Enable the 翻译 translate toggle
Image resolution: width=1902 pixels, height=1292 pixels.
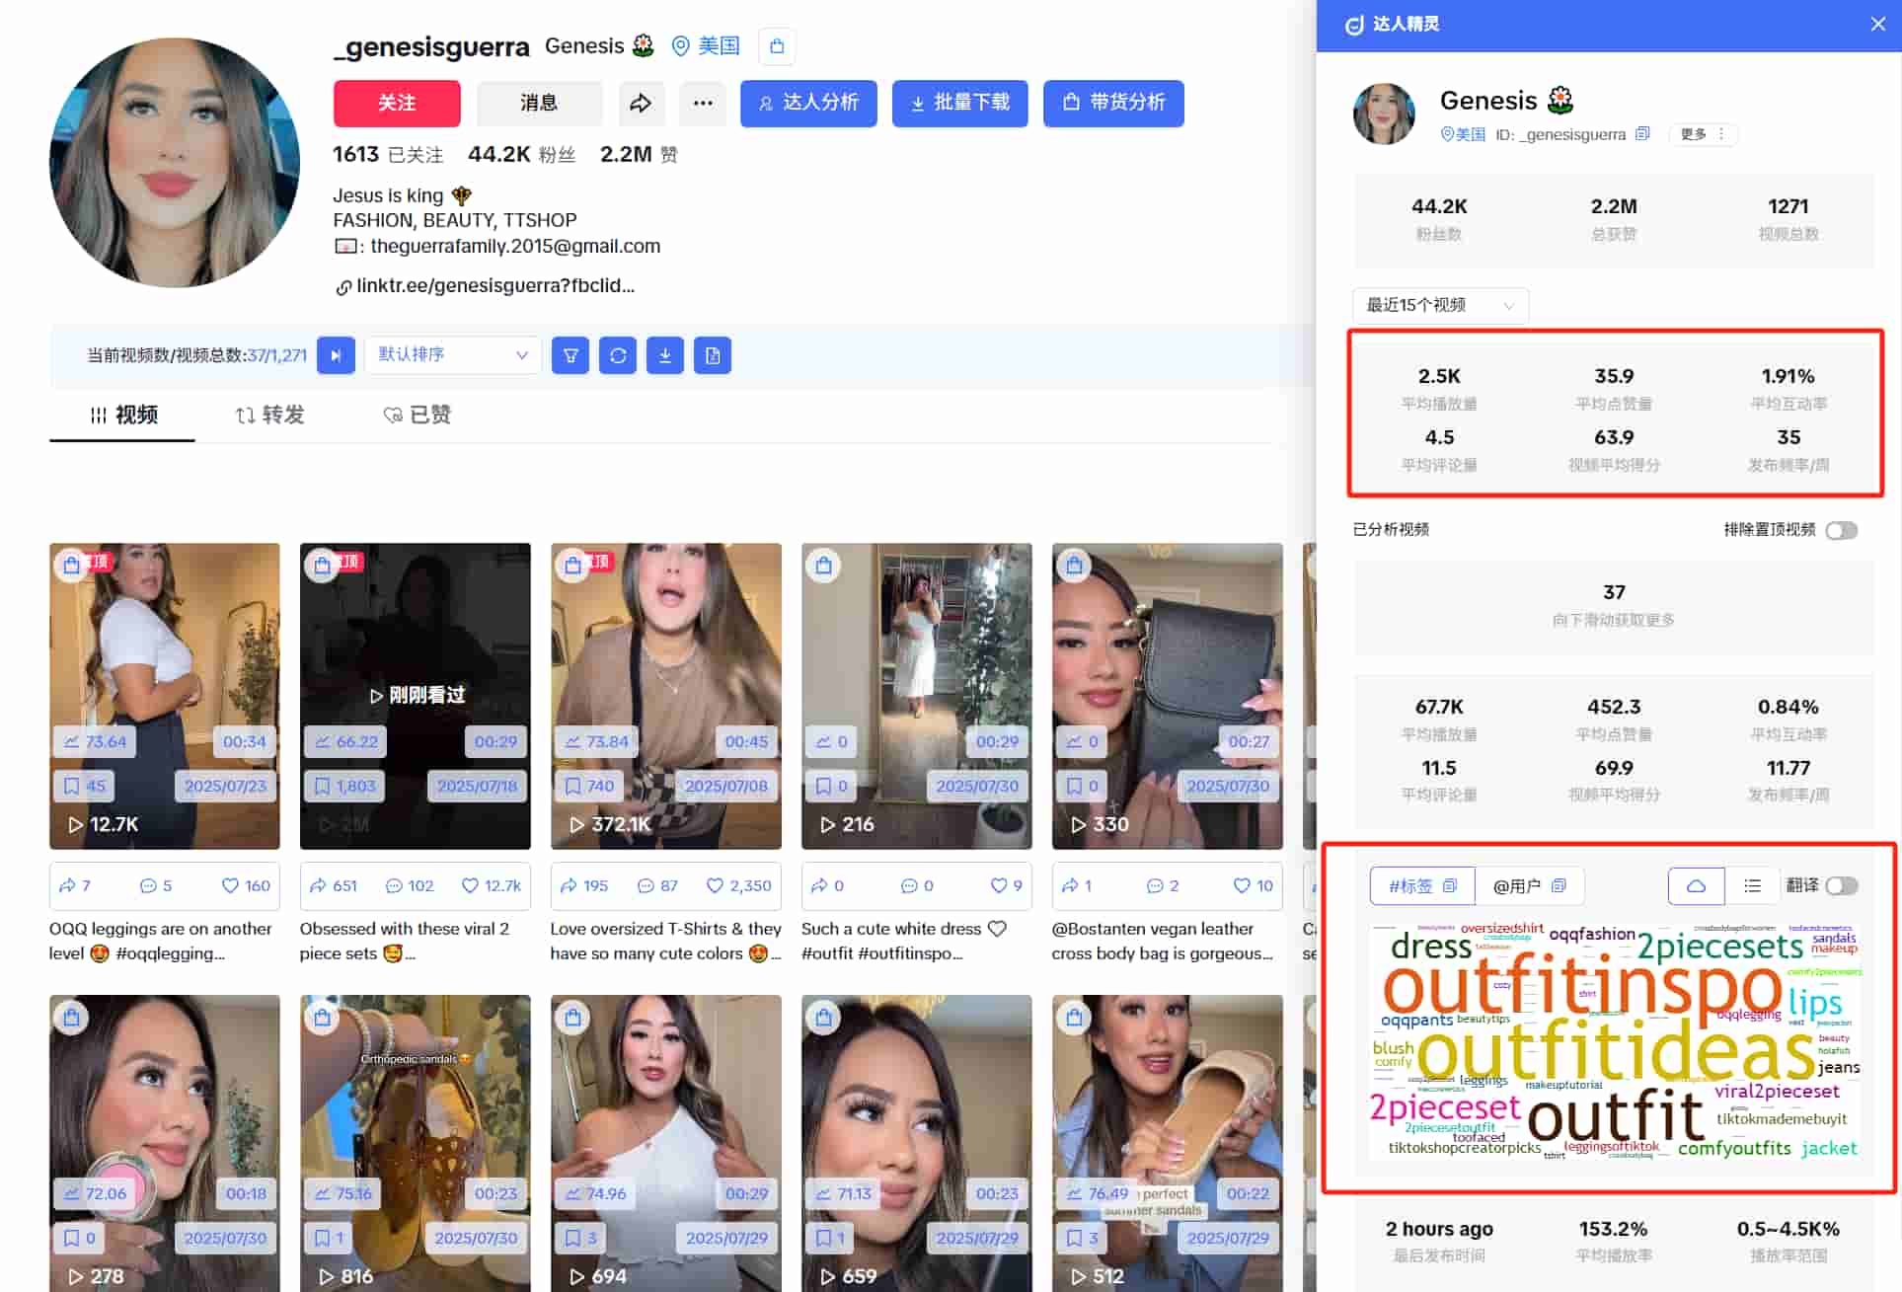click(1841, 885)
